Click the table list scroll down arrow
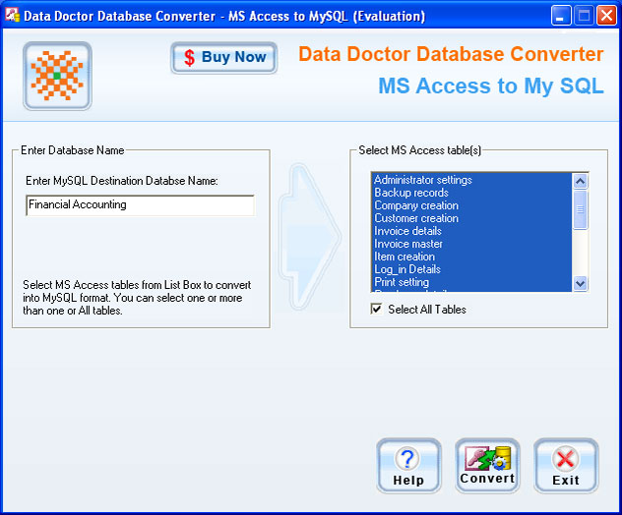This screenshot has height=515, width=622. point(580,283)
